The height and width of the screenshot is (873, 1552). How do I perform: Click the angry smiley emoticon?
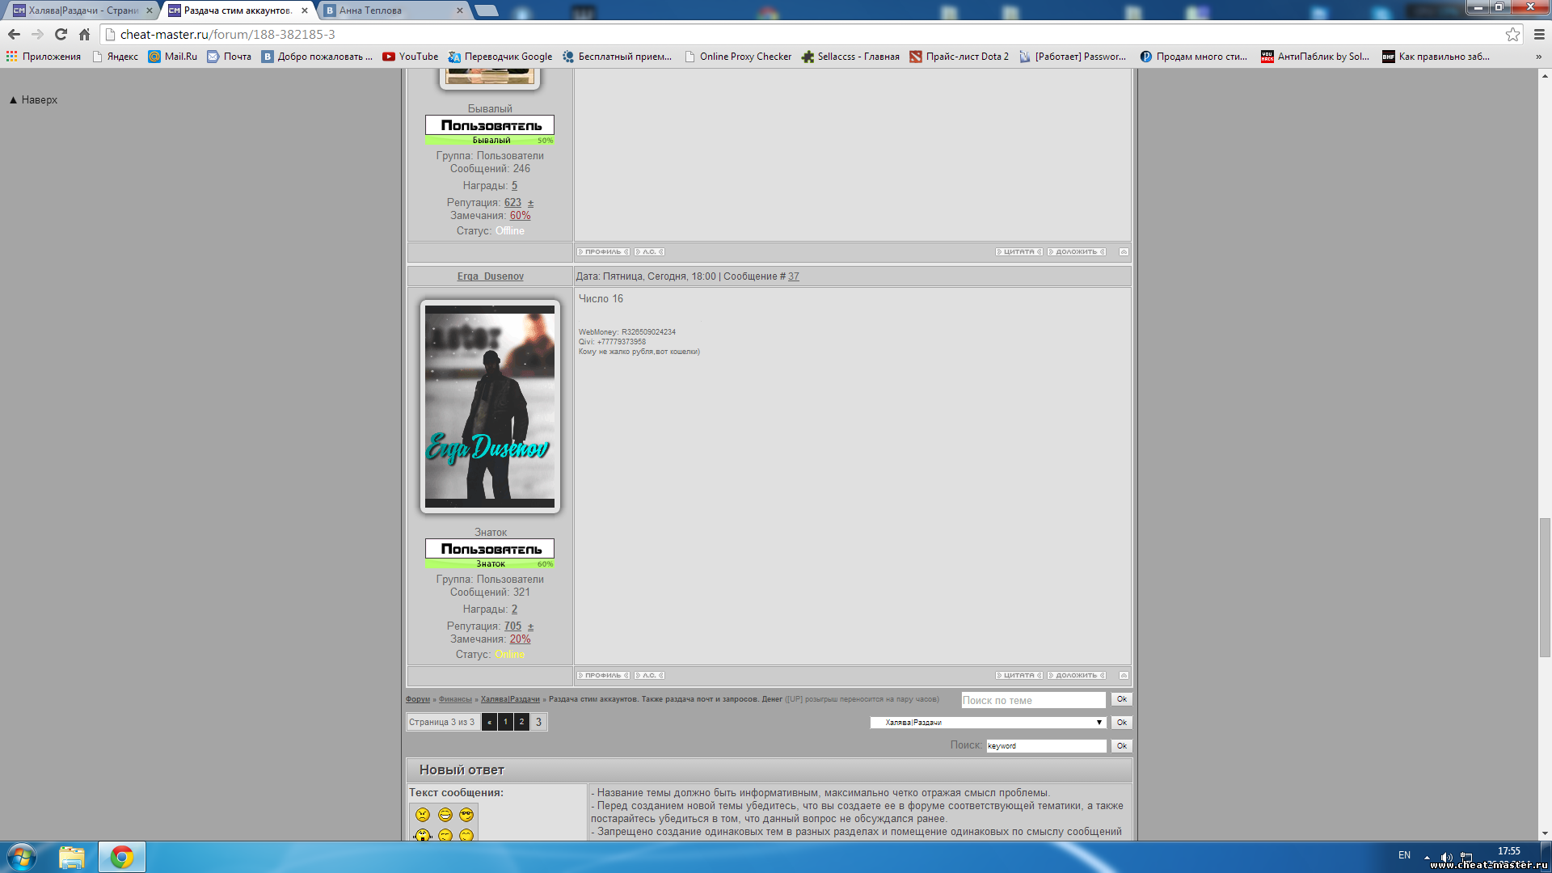coord(423,815)
